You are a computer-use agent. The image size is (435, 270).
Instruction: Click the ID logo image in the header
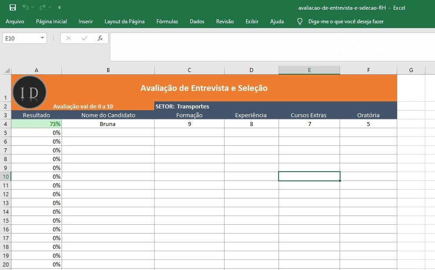tap(29, 92)
